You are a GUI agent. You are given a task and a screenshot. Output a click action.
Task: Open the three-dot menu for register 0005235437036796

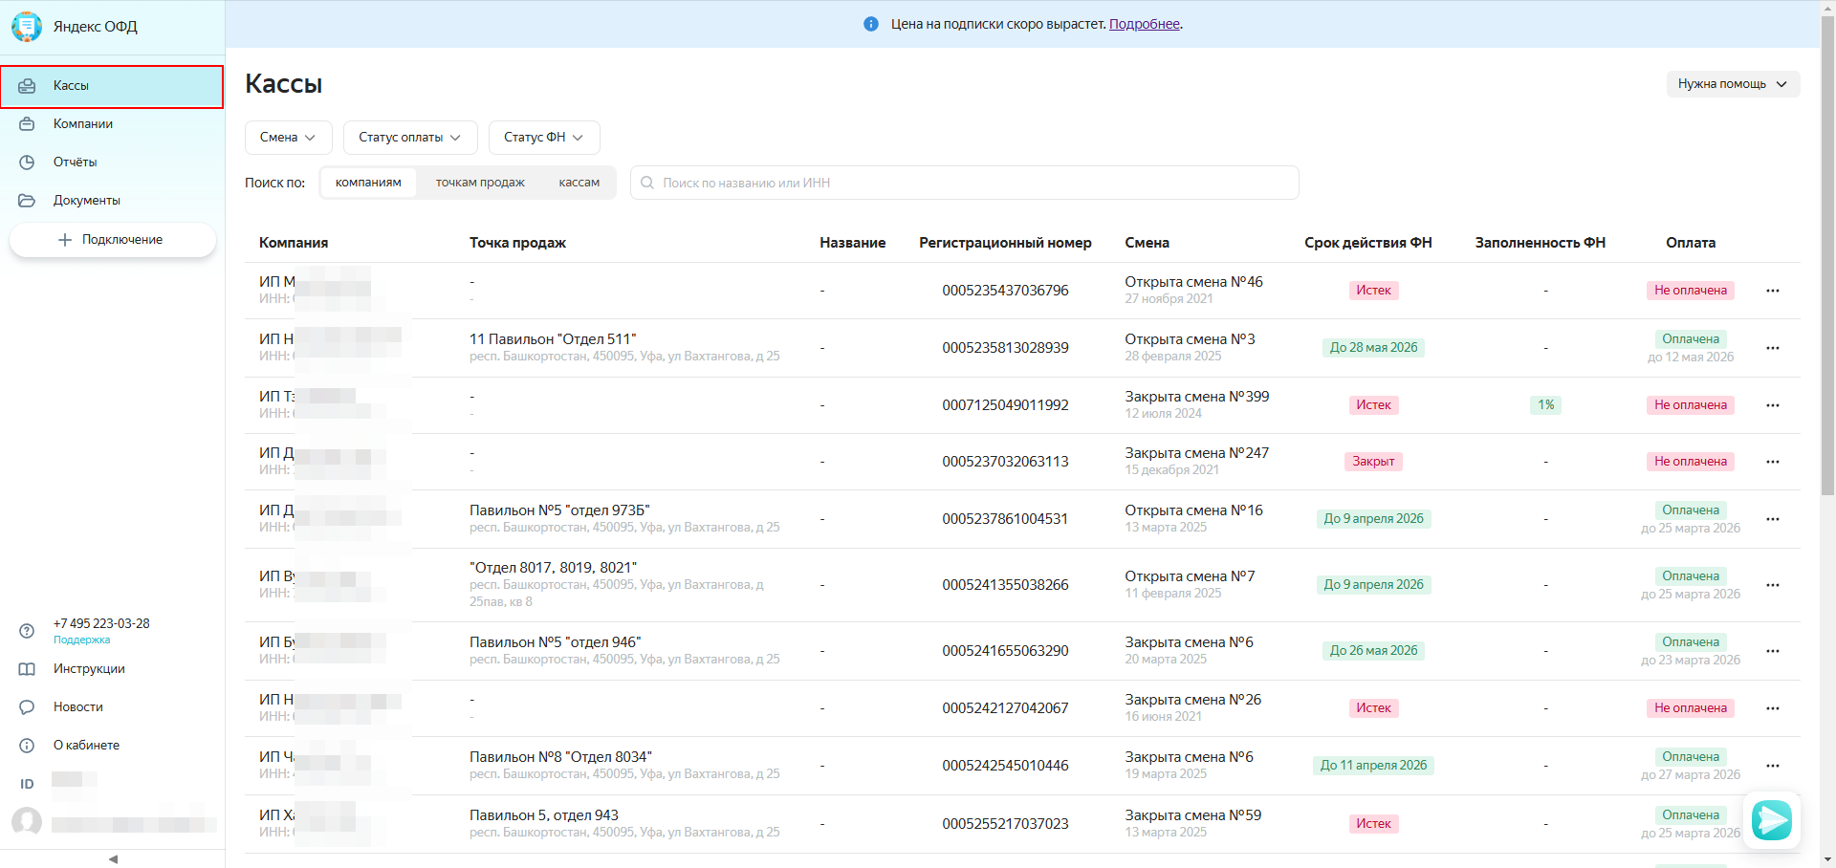click(1772, 291)
